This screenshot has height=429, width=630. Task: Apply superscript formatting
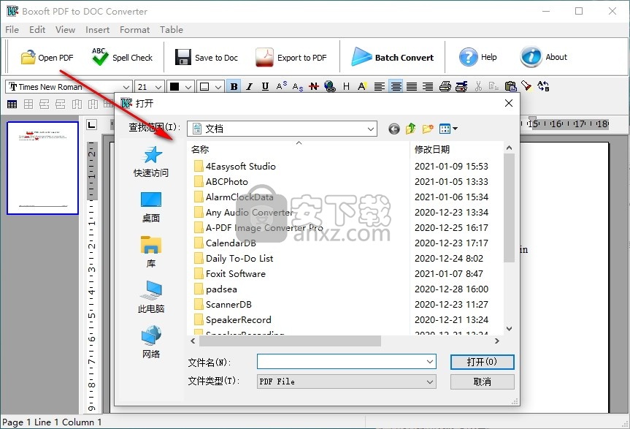click(x=281, y=86)
